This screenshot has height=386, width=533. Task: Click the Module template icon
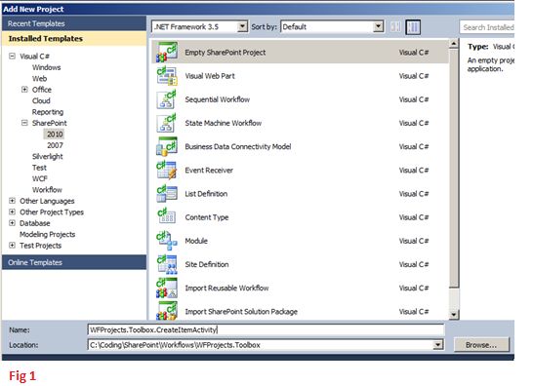click(167, 241)
